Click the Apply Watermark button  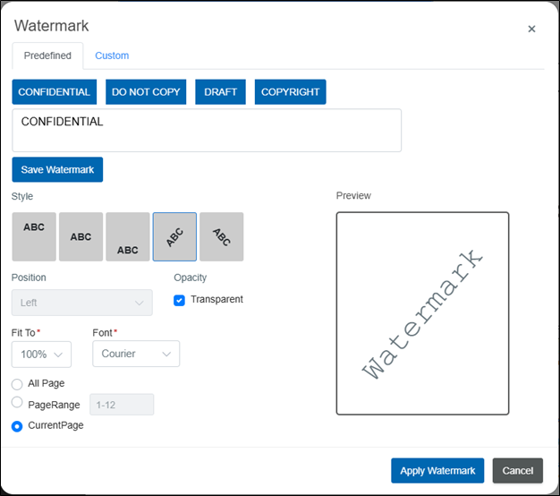point(437,471)
